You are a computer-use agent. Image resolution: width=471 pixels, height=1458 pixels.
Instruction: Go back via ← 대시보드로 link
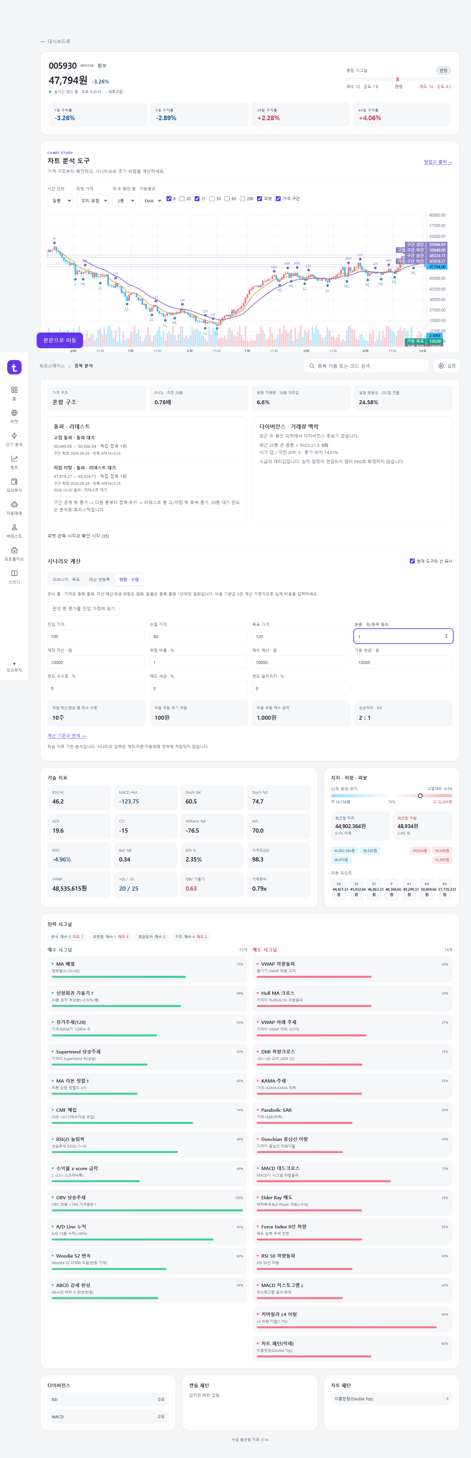(55, 41)
